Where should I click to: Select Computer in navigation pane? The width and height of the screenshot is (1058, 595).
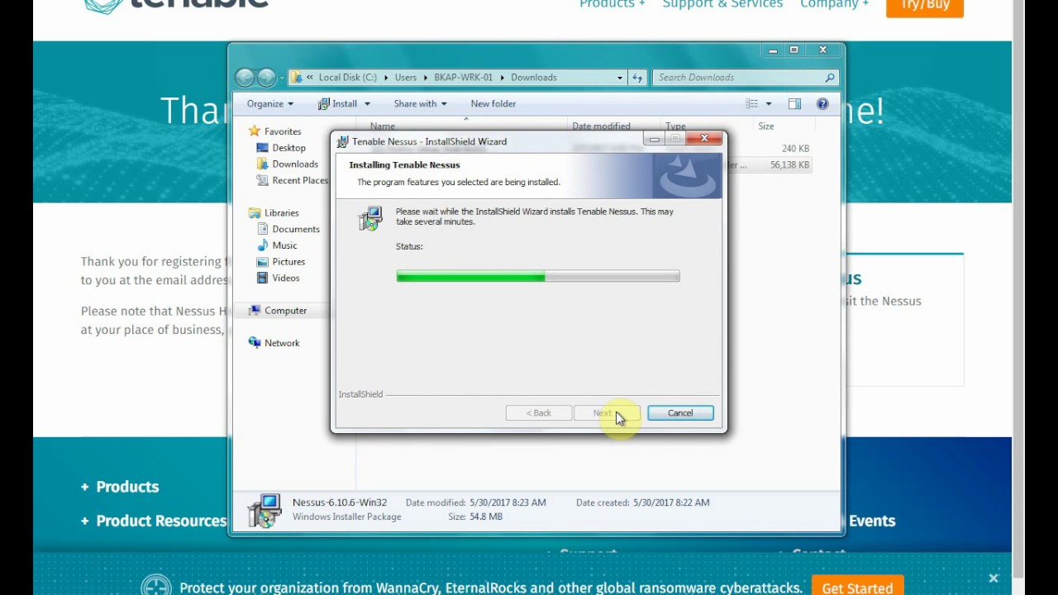[285, 311]
